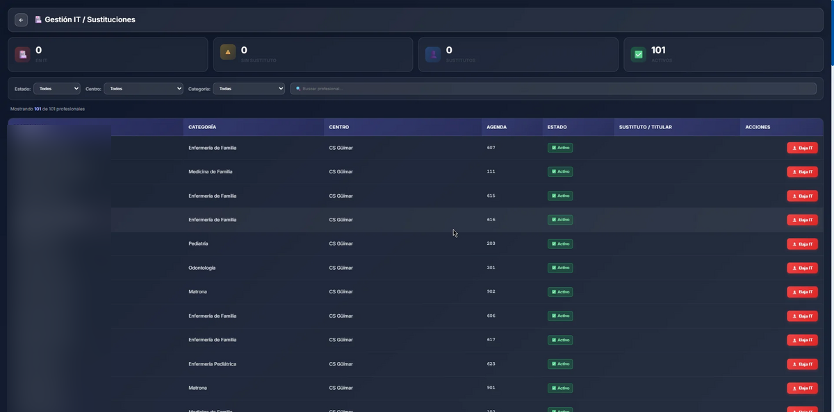
Task: Click the hospital icon beside Gestión IT title
Action: coord(38,20)
